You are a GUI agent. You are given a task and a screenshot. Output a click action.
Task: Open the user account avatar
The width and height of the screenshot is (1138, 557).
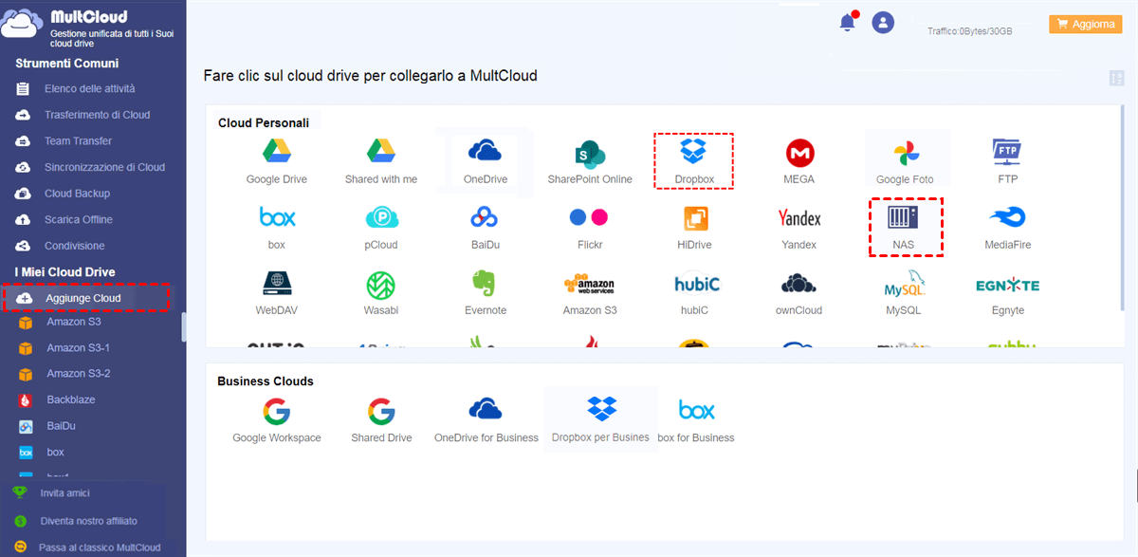click(x=883, y=23)
